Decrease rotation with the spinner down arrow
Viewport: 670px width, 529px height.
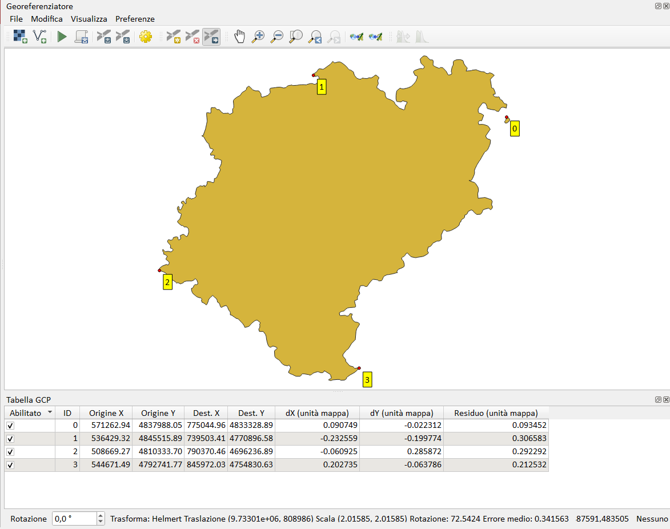[101, 522]
